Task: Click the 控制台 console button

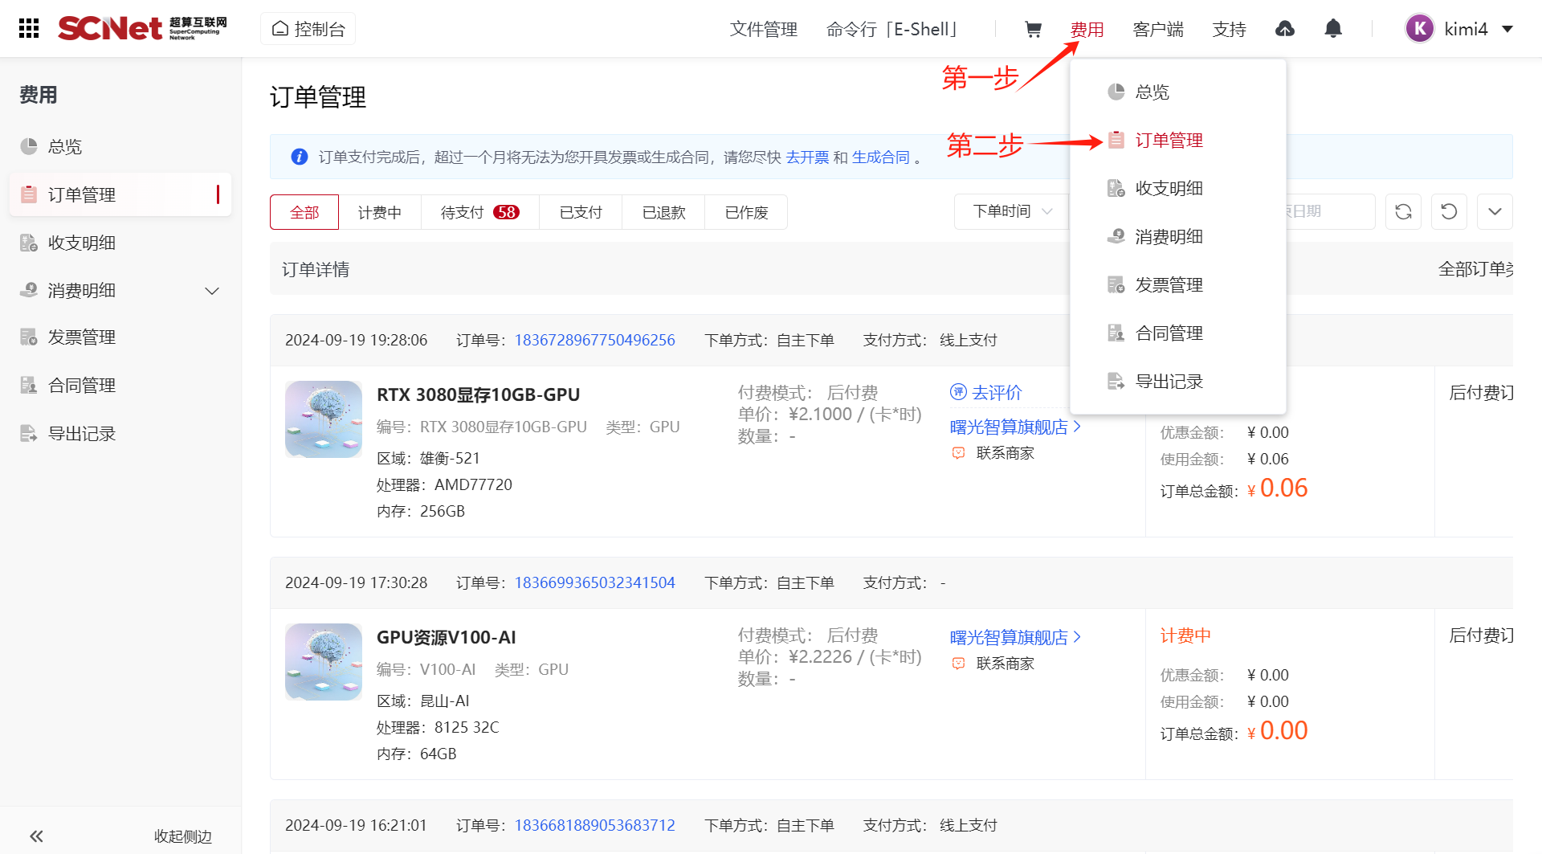Action: pos(308,29)
